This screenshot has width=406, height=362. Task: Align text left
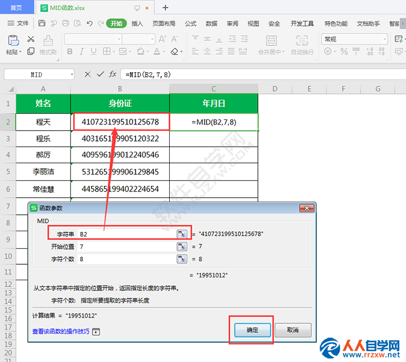click(x=195, y=51)
